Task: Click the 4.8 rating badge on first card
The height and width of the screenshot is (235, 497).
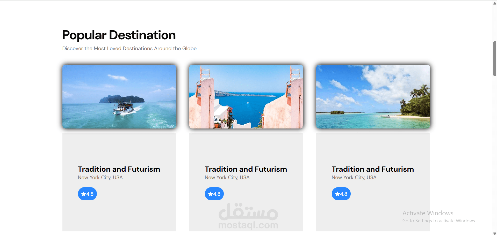Action: (87, 194)
